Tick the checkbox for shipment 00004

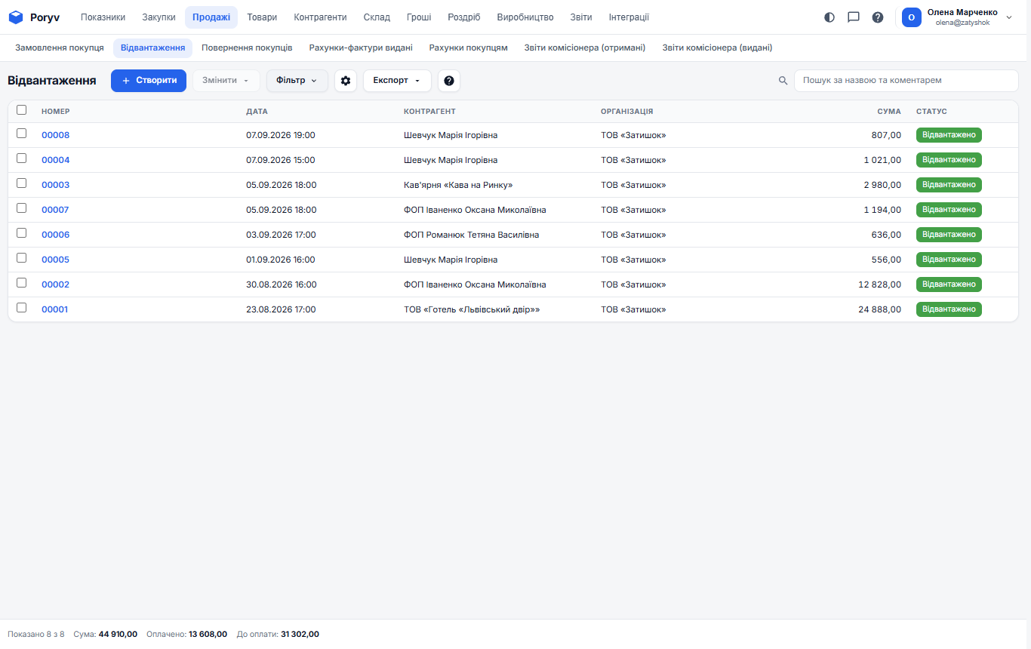(x=22, y=158)
